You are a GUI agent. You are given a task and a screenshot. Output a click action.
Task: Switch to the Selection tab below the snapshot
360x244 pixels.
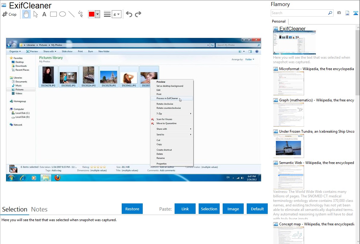[15, 209]
